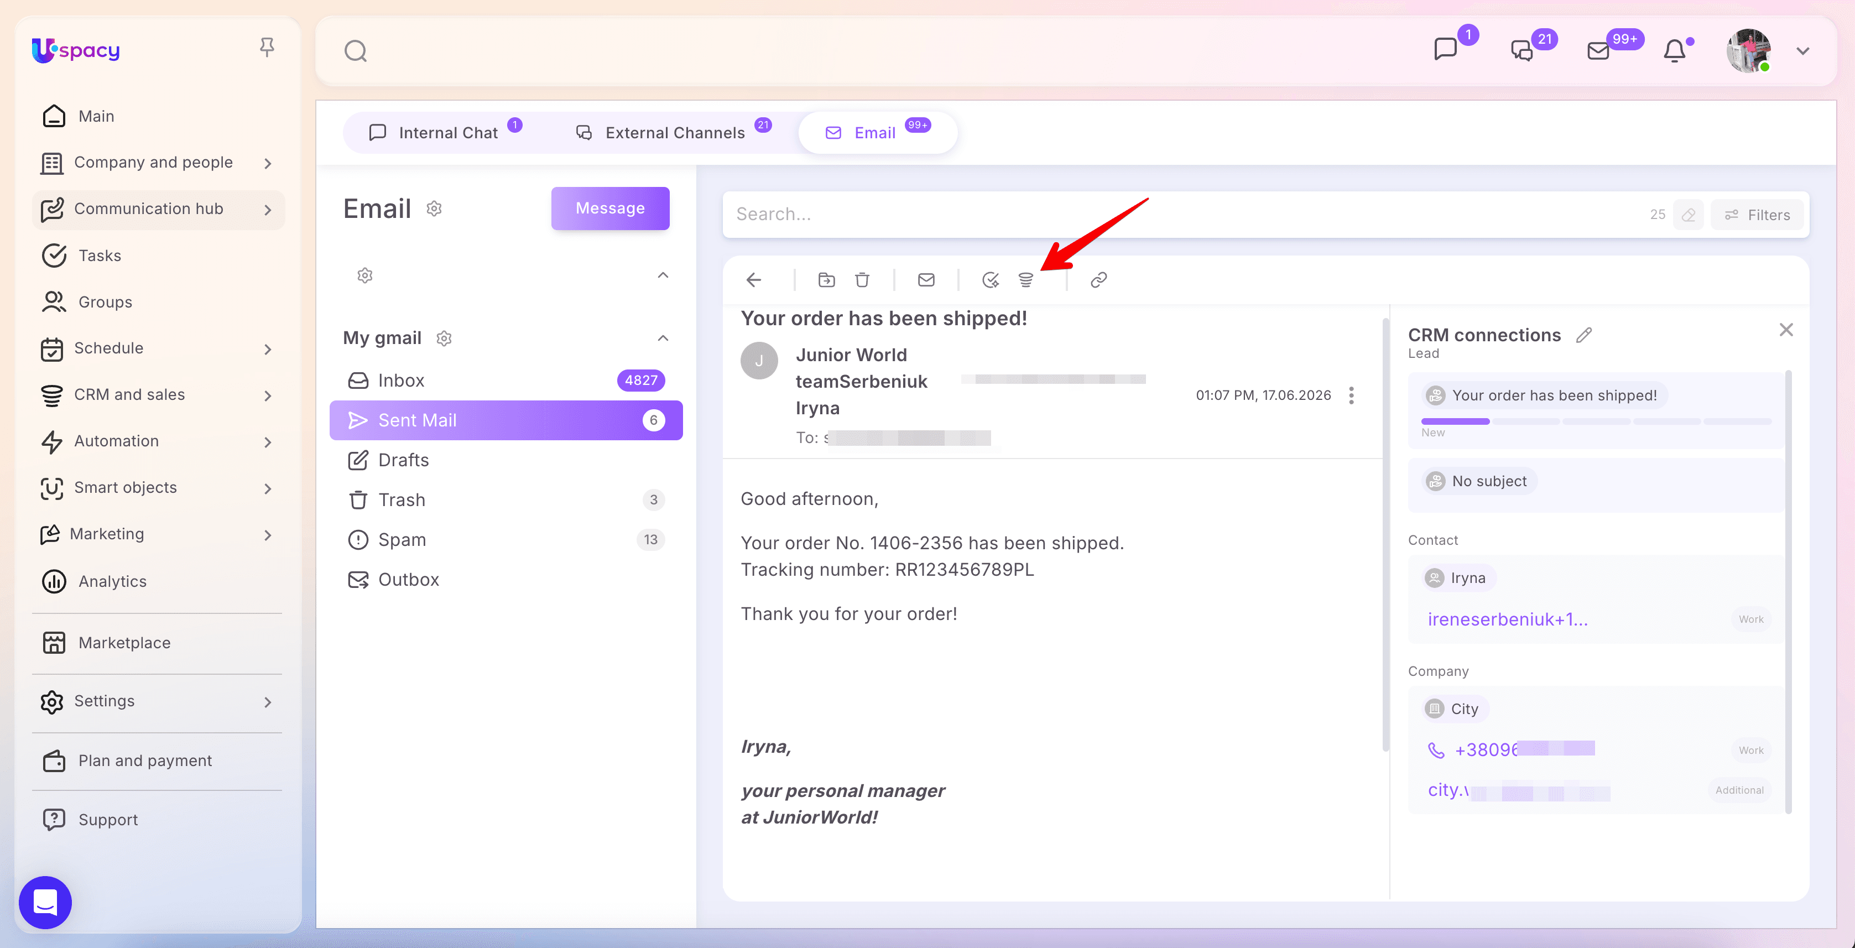Image resolution: width=1855 pixels, height=948 pixels.
Task: Click sender avatar J
Action: point(759,361)
